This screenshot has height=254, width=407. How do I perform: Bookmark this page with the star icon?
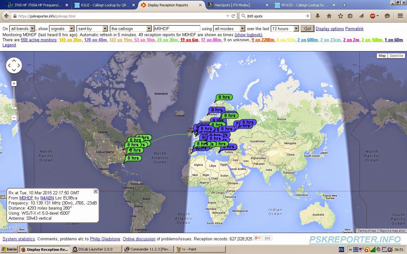point(341,16)
